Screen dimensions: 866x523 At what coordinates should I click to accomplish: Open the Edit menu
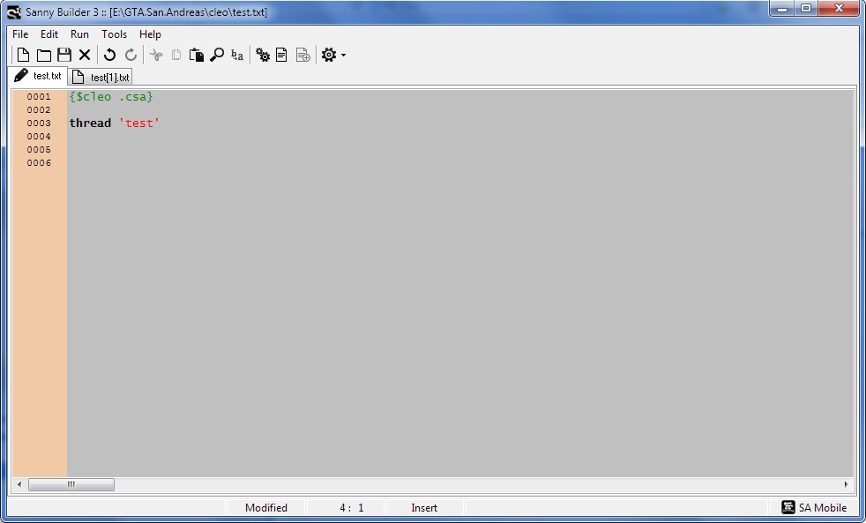click(49, 34)
